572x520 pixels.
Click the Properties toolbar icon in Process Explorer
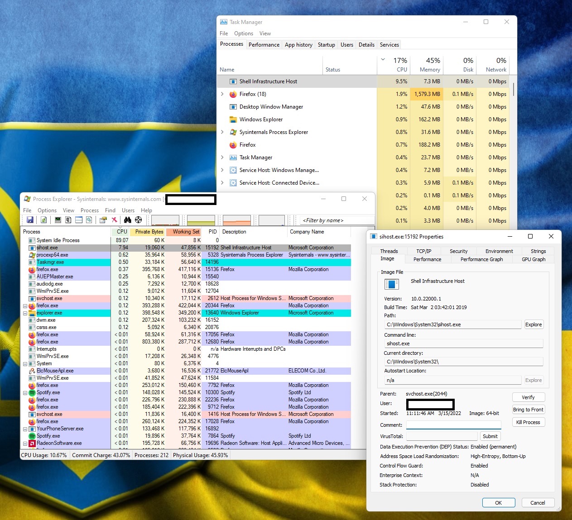pos(103,220)
